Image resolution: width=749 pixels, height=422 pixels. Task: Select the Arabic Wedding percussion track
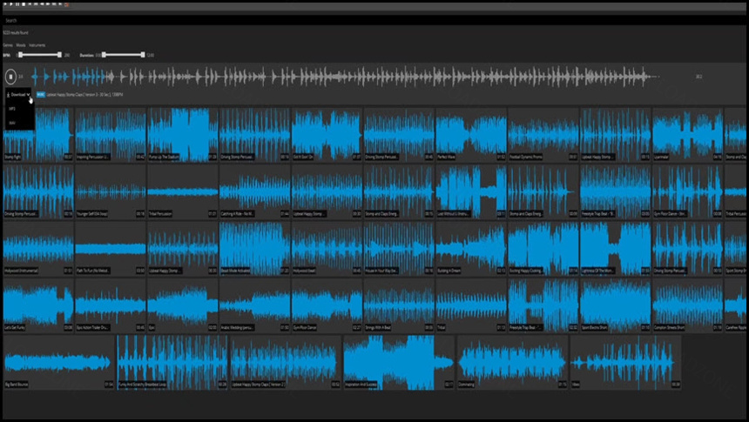pyautogui.click(x=254, y=305)
